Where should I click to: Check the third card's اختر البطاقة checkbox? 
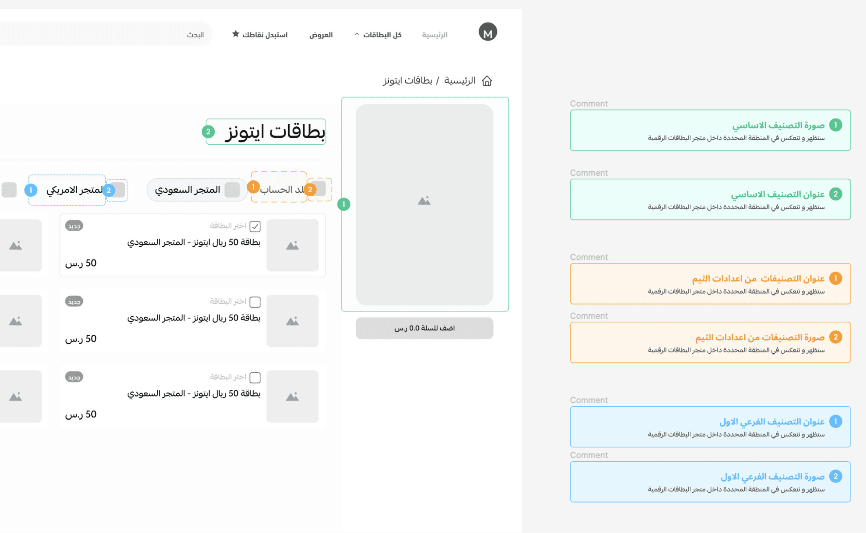tap(255, 378)
